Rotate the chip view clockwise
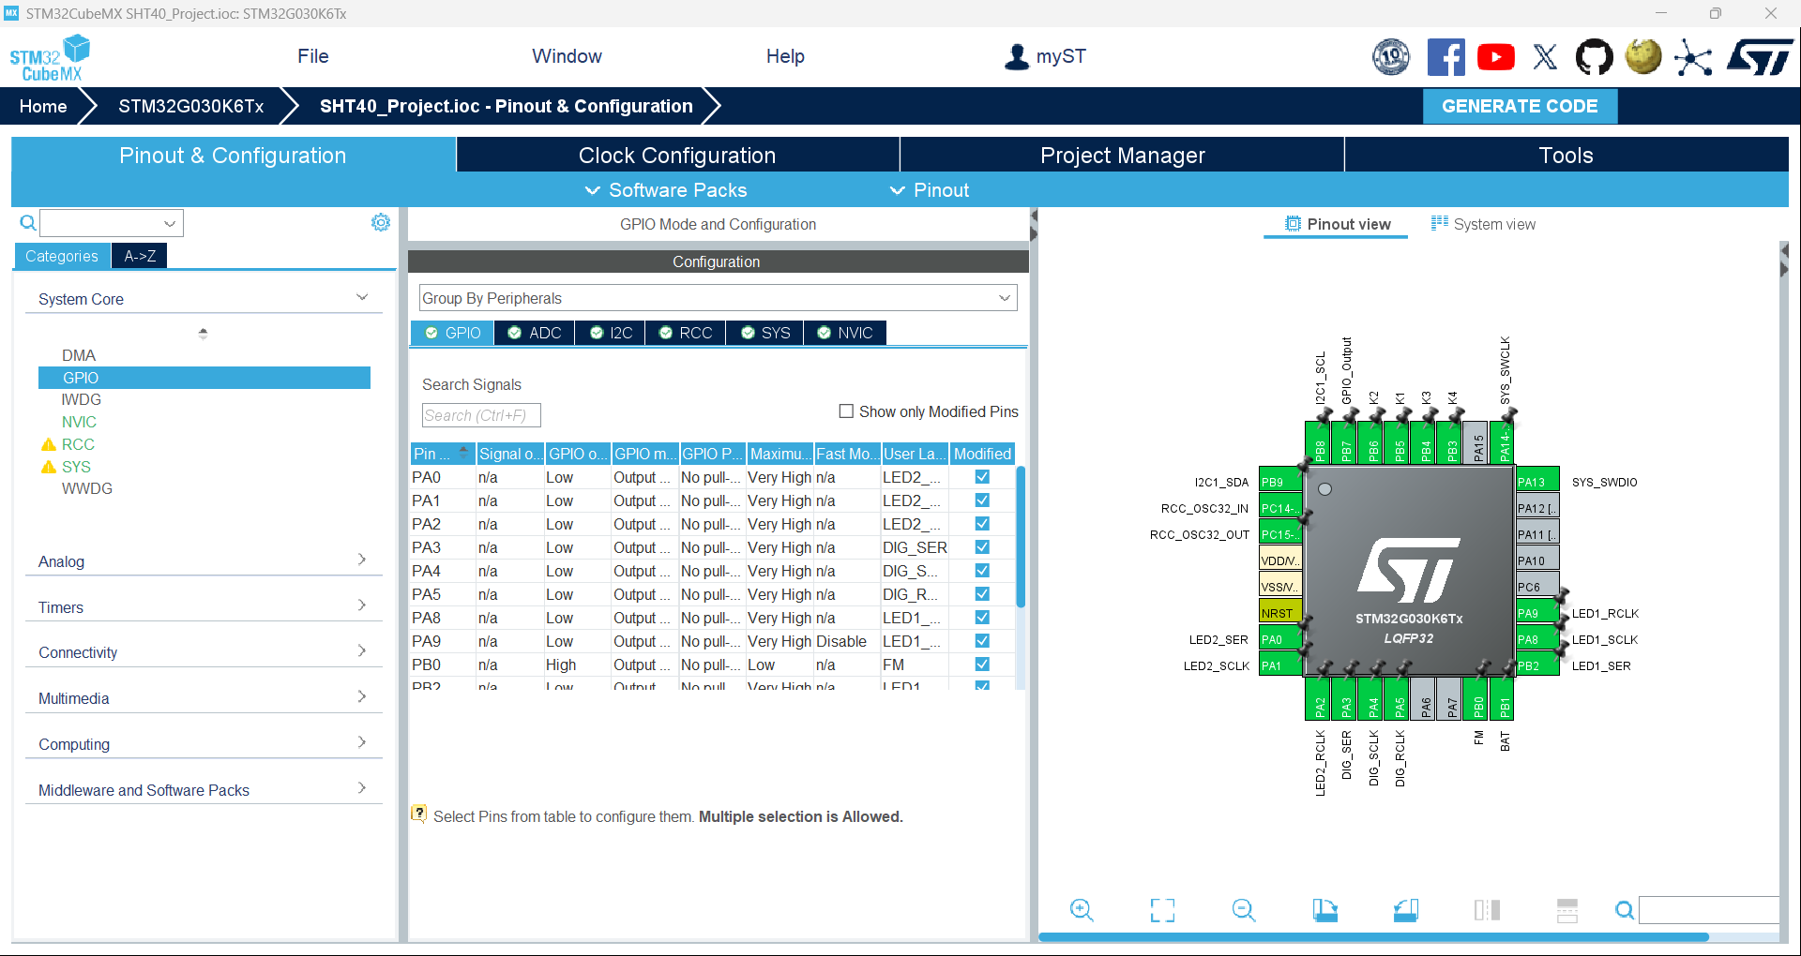Image resolution: width=1801 pixels, height=956 pixels. pos(1325,910)
